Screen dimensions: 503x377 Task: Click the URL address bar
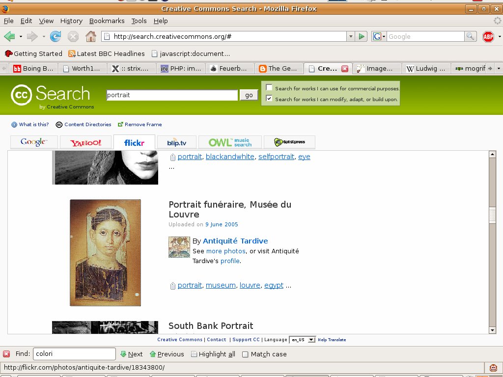click(x=224, y=36)
